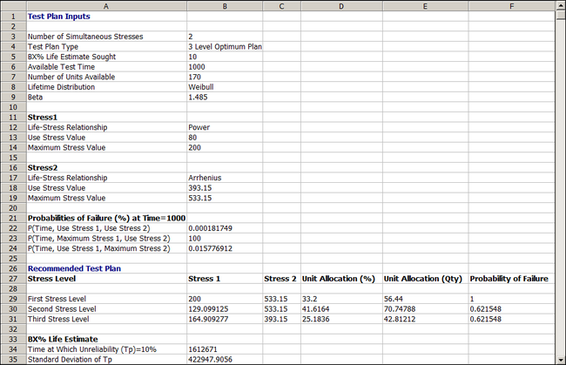This screenshot has height=365, width=566.
Task: Select Stress2 use value 393.15
Action: (225, 188)
